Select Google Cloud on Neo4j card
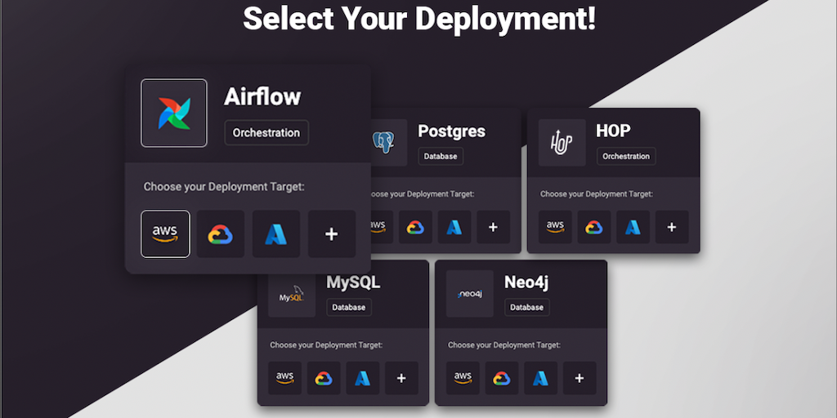 [x=501, y=378]
